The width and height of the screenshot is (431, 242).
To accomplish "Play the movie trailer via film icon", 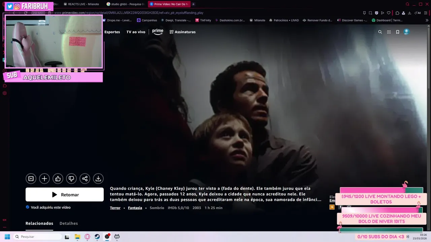I will pyautogui.click(x=31, y=179).
